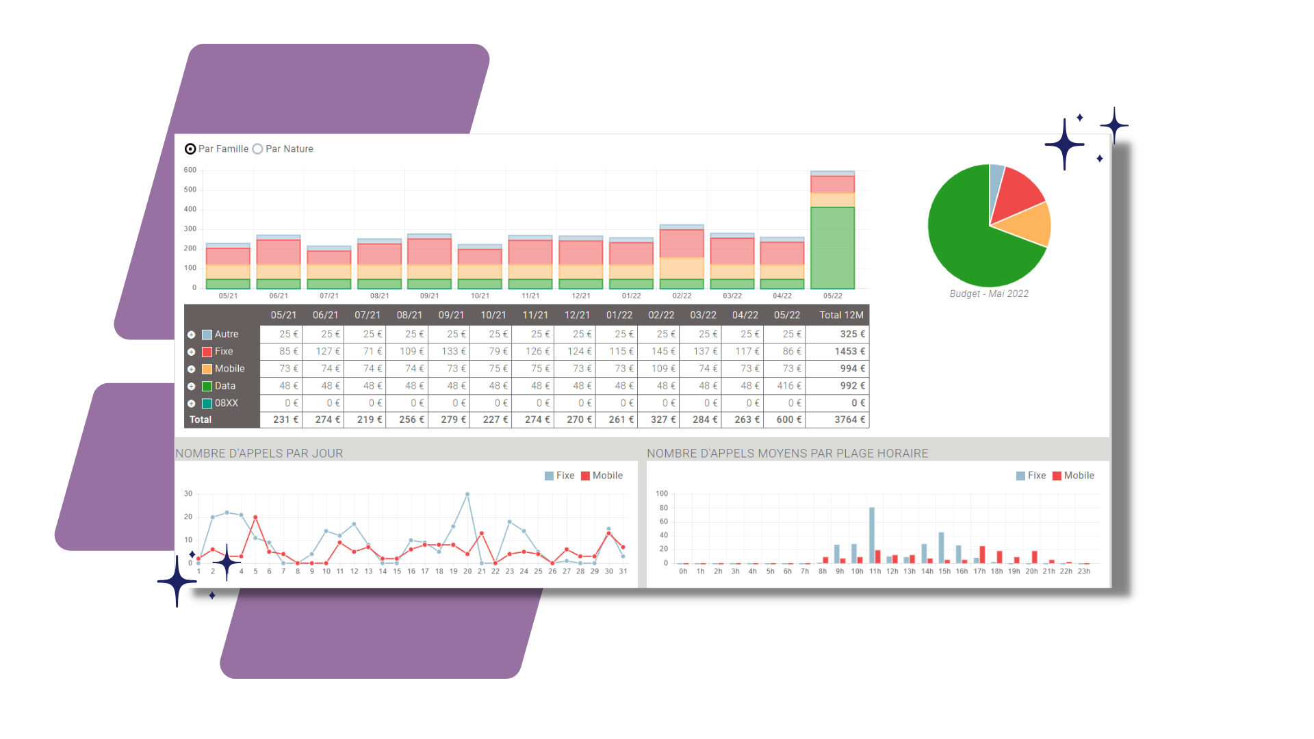Click the 325 € Autre total cell
The height and width of the screenshot is (739, 1314).
click(838, 335)
